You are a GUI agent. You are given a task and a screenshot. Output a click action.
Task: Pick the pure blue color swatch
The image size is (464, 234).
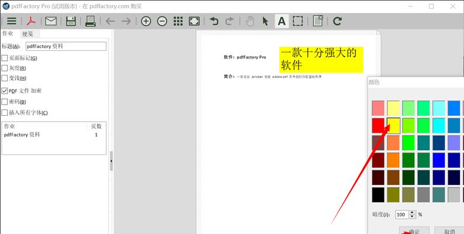439,160
